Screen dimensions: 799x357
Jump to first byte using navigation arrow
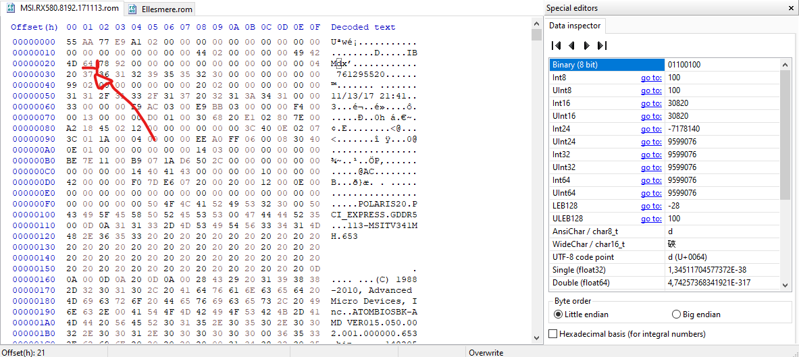(557, 45)
